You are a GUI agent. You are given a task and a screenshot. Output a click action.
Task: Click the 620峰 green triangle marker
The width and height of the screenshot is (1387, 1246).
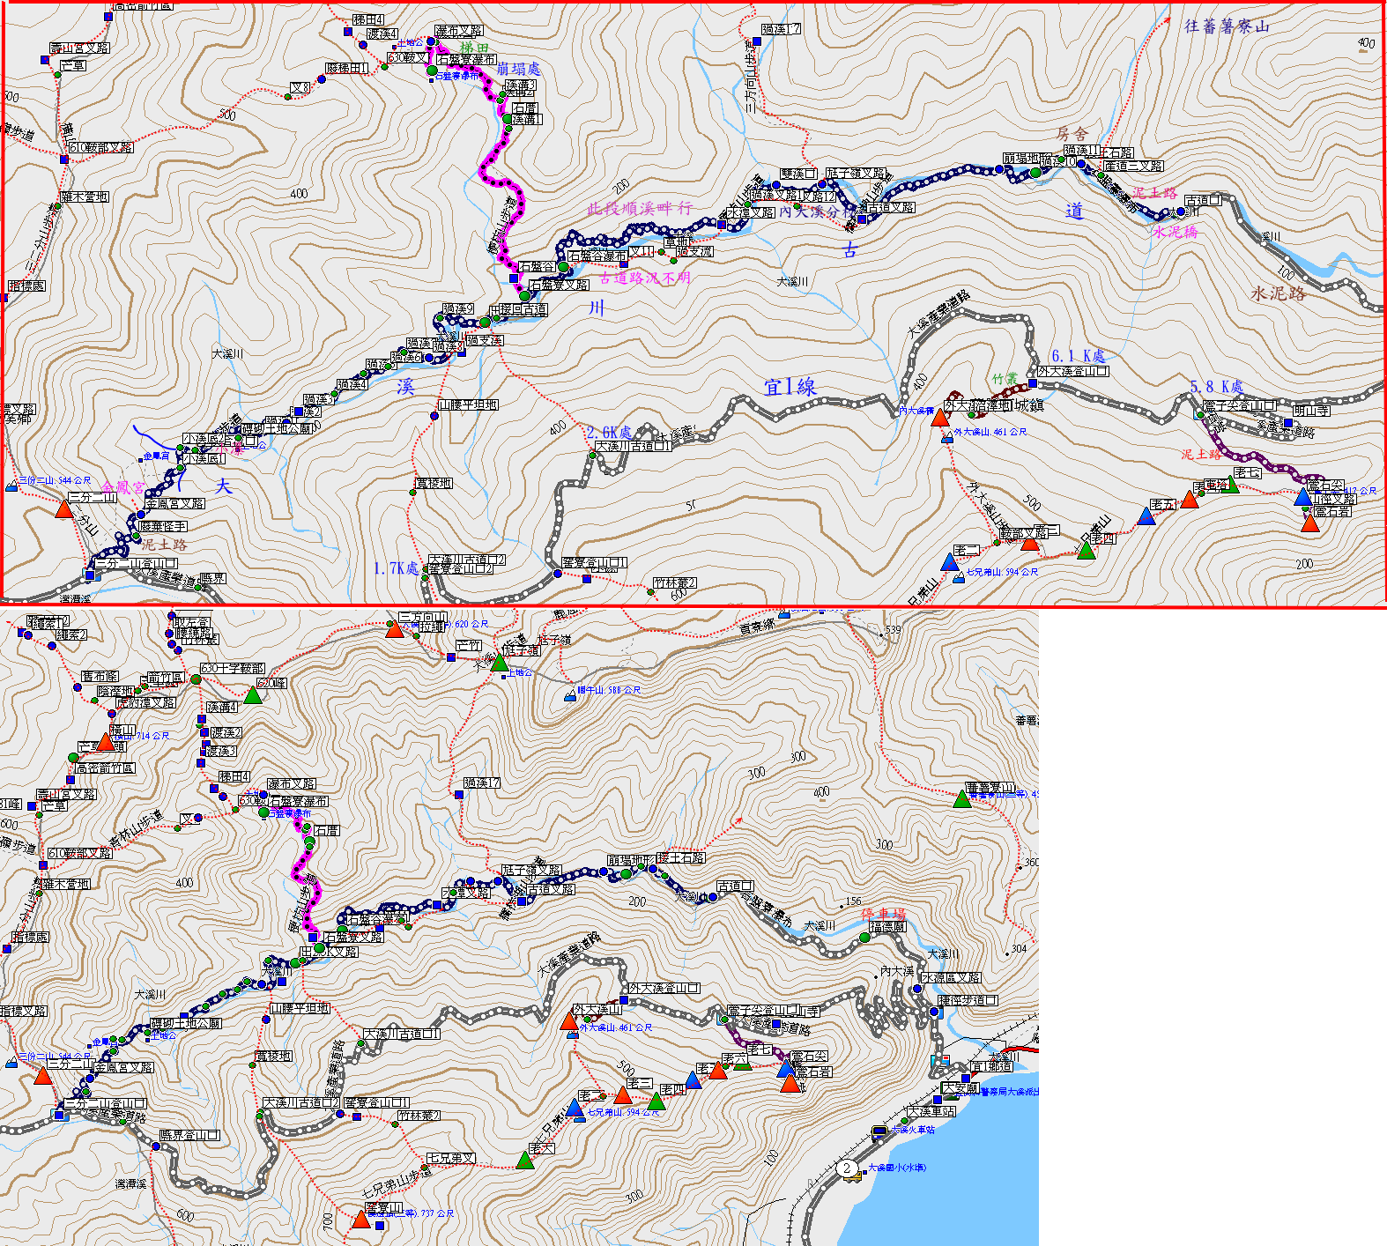pyautogui.click(x=253, y=695)
